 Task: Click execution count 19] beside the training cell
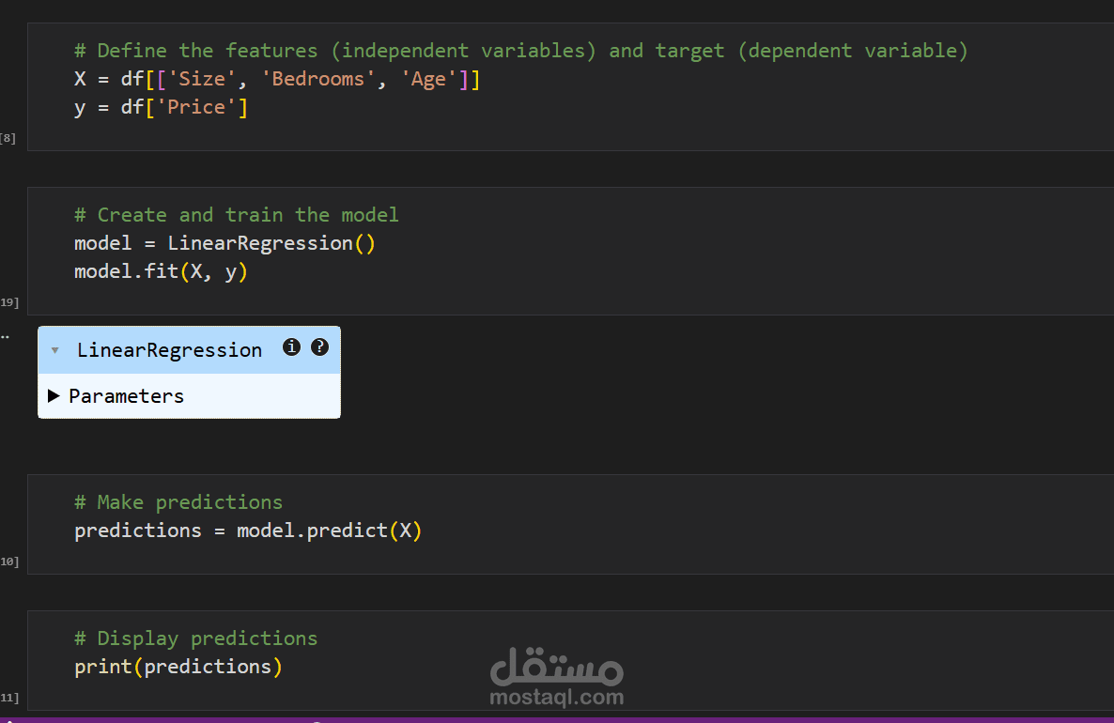point(9,301)
